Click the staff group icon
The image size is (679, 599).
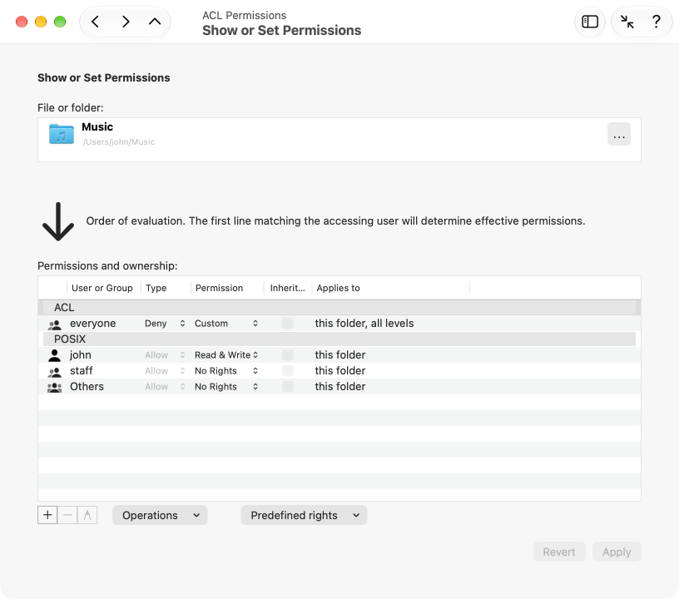pyautogui.click(x=55, y=371)
